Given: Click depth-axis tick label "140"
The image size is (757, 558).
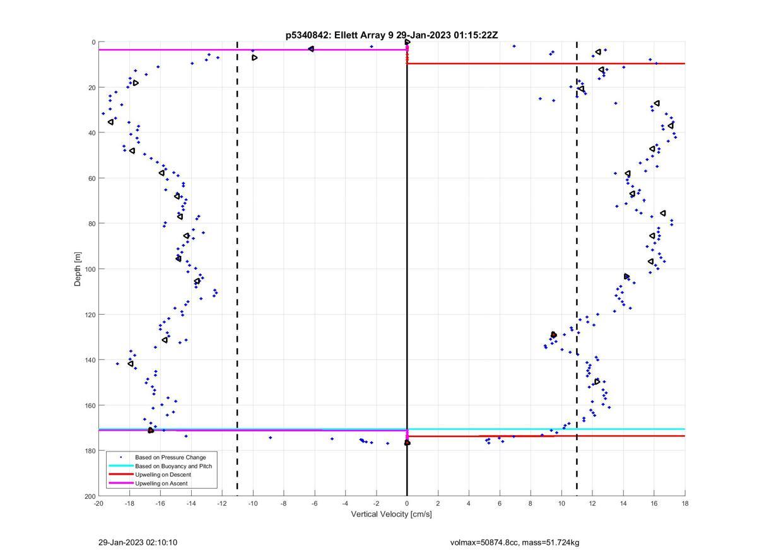Looking at the screenshot, I should [x=90, y=360].
